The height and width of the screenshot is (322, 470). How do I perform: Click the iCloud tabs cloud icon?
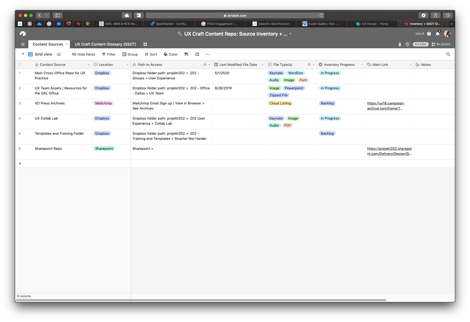point(127,15)
